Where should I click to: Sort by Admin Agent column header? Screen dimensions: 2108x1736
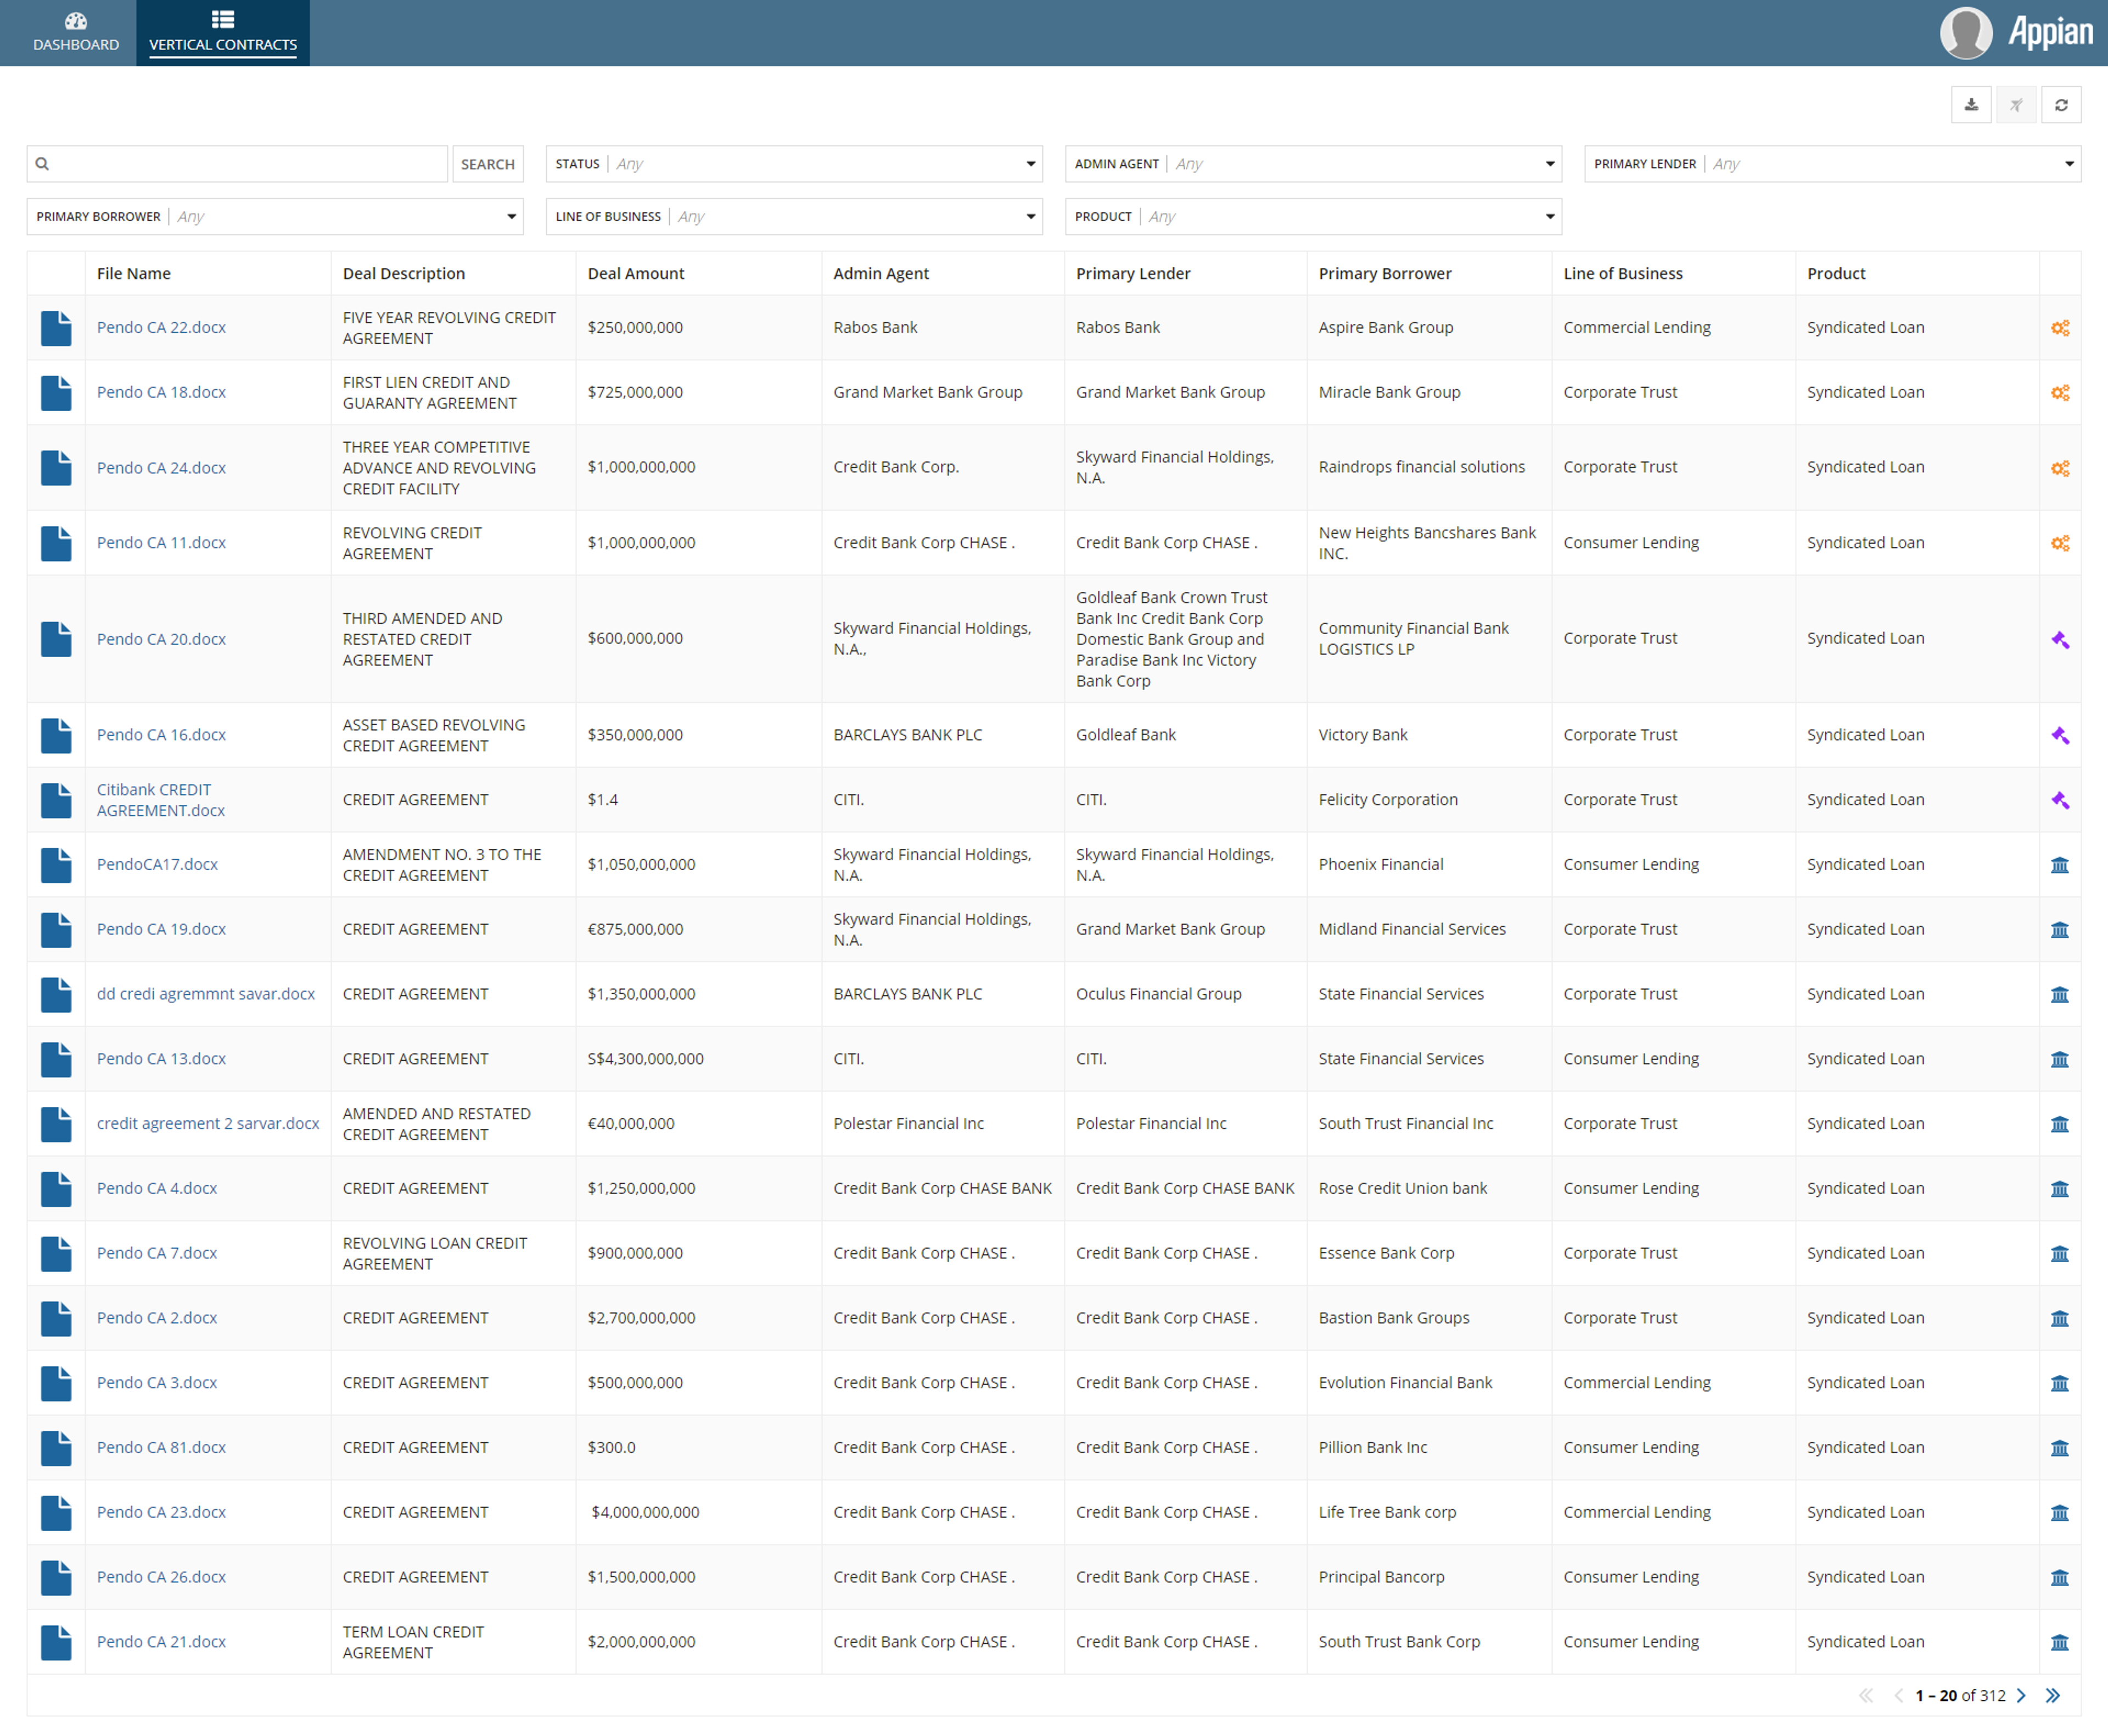(881, 274)
